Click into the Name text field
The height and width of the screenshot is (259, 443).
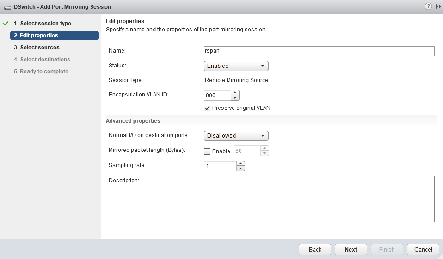[319, 51]
